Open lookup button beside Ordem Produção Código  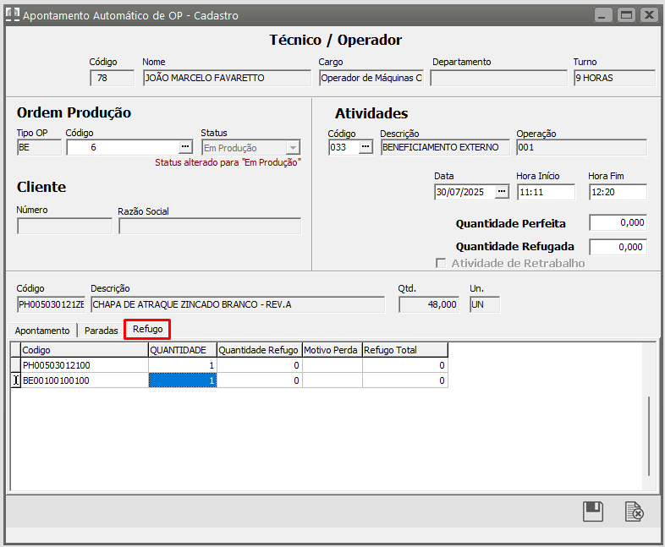[x=185, y=147]
